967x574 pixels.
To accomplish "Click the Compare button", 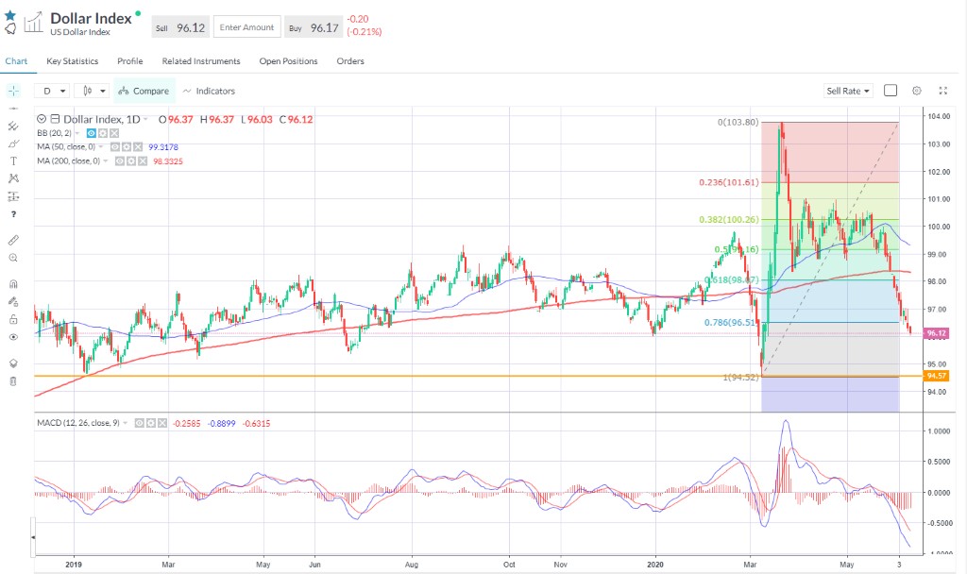I will click(x=144, y=91).
